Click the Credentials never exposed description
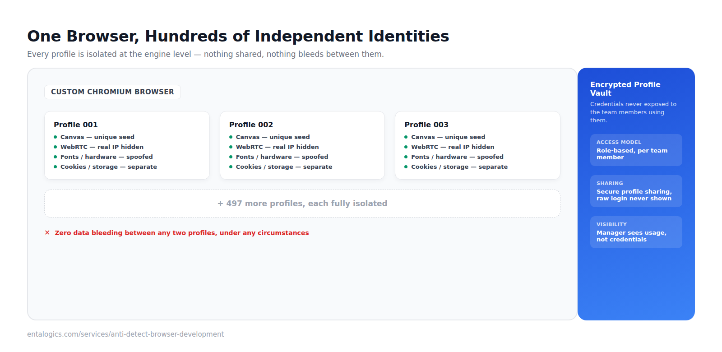 (x=634, y=112)
